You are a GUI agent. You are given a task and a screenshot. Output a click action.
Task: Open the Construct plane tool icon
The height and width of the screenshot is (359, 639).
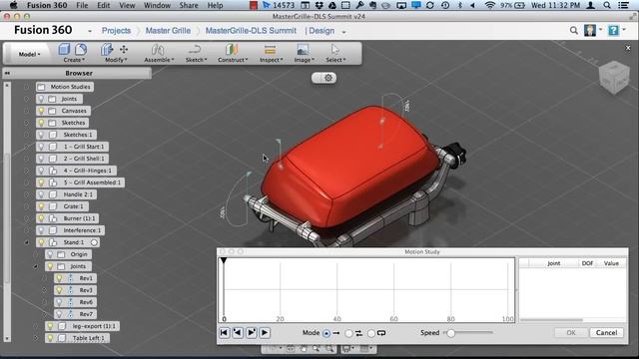click(x=232, y=50)
